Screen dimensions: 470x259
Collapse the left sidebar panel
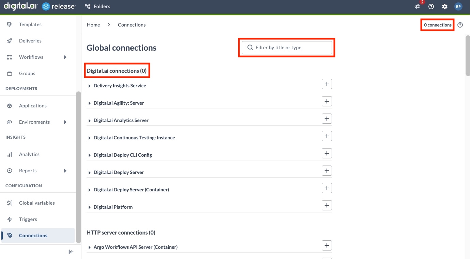click(71, 252)
